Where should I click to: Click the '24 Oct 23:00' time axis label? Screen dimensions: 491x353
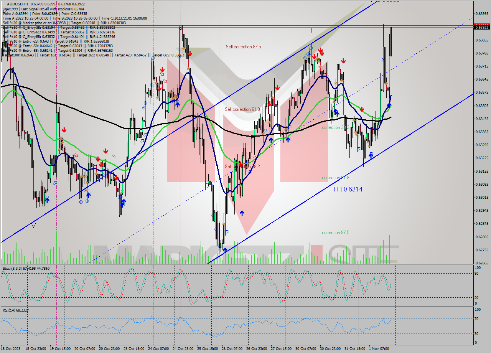coord(183,349)
